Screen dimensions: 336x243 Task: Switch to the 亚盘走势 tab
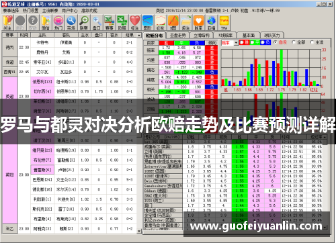pyautogui.click(x=177, y=36)
